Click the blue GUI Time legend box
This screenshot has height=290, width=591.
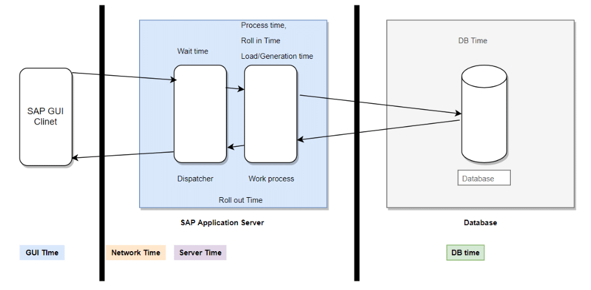click(42, 252)
